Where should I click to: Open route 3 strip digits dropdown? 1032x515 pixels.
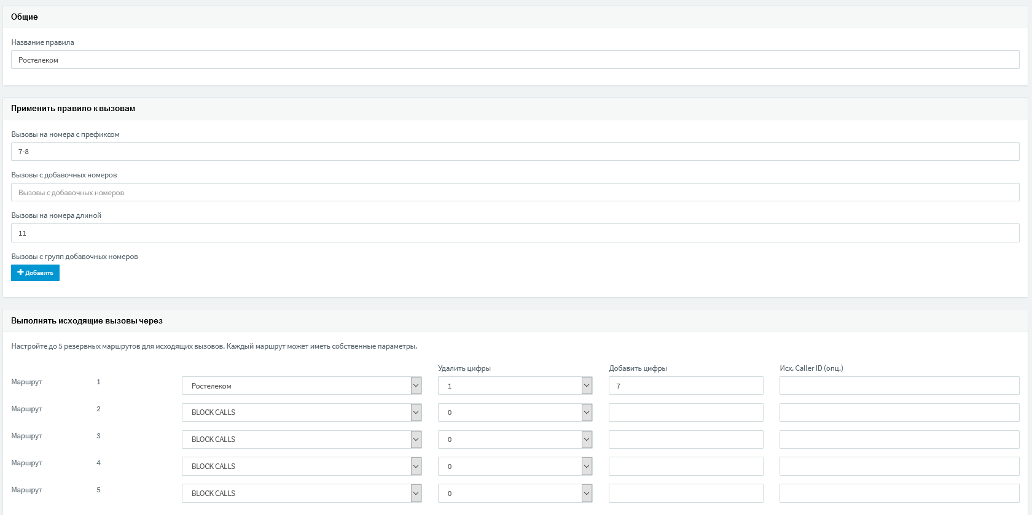pyautogui.click(x=515, y=439)
